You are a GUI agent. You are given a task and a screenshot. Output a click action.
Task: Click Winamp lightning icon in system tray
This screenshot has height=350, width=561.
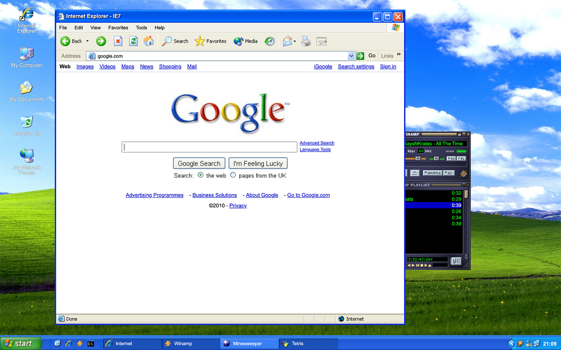coord(520,343)
